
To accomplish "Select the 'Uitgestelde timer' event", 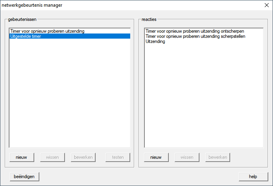I will [x=26, y=36].
